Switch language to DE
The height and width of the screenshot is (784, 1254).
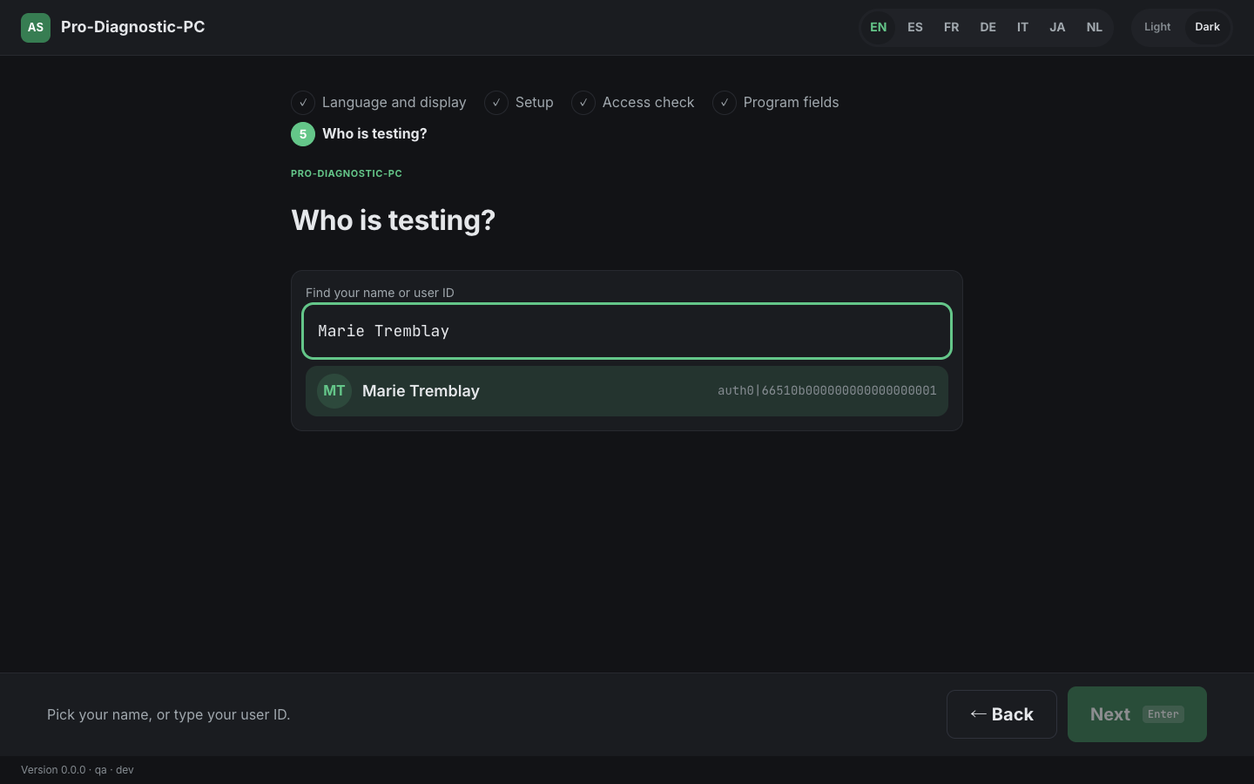(x=988, y=28)
